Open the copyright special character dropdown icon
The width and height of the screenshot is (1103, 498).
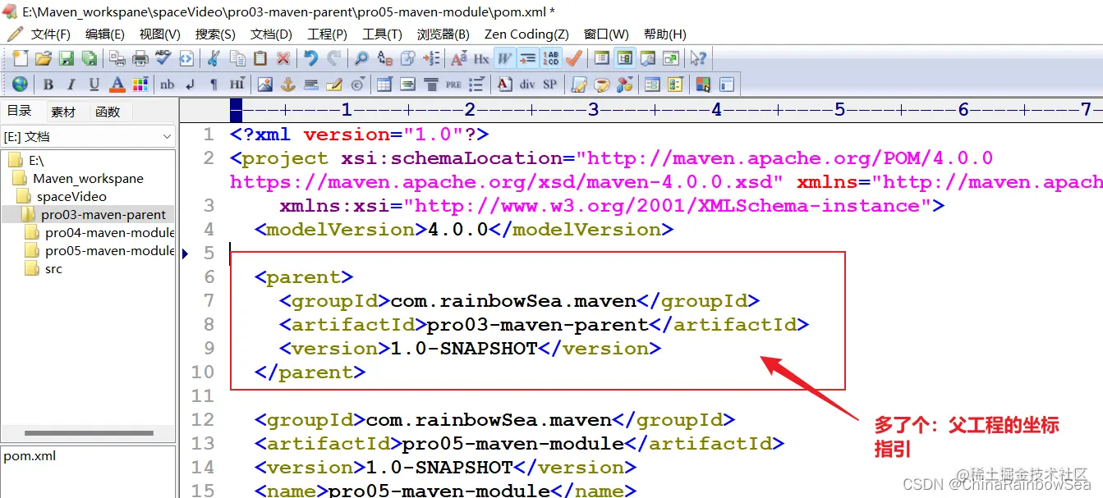[357, 84]
